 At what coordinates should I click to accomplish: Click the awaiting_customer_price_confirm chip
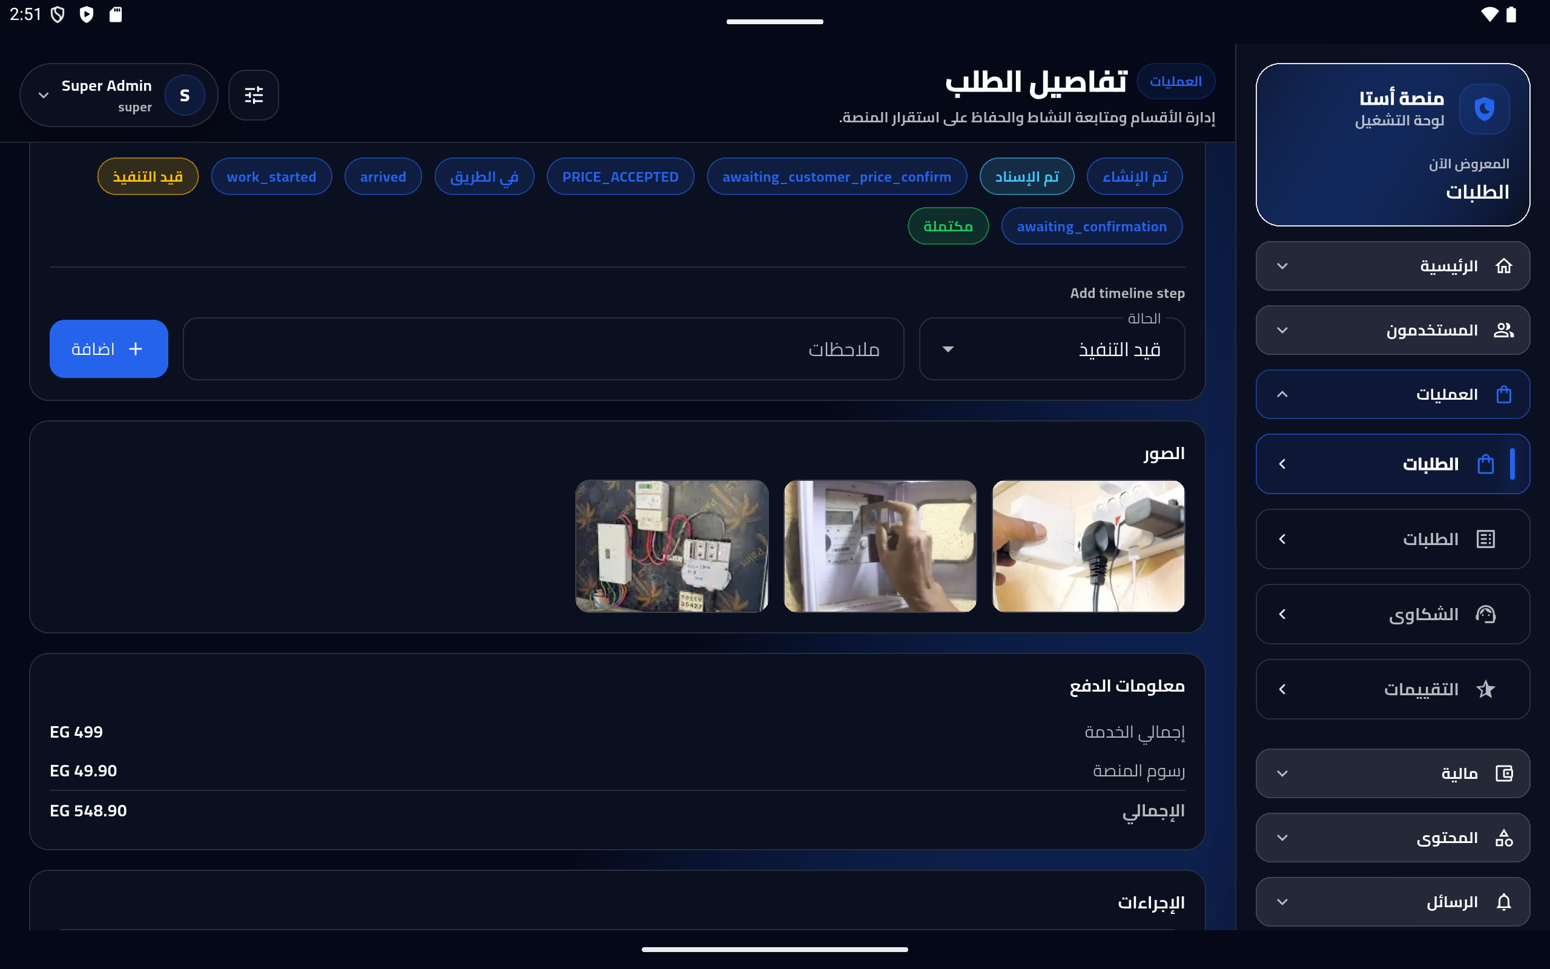tap(837, 176)
